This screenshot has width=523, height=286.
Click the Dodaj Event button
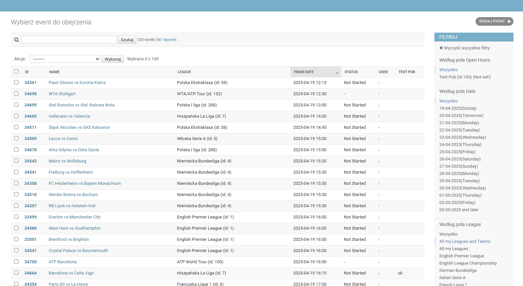click(494, 21)
